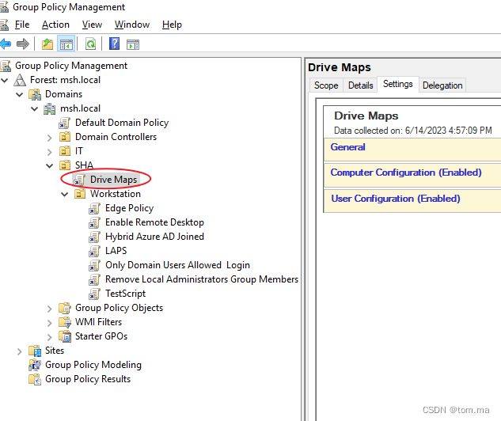This screenshot has height=421, width=501.
Task: Collapse the msh.local domain node
Action: point(35,109)
